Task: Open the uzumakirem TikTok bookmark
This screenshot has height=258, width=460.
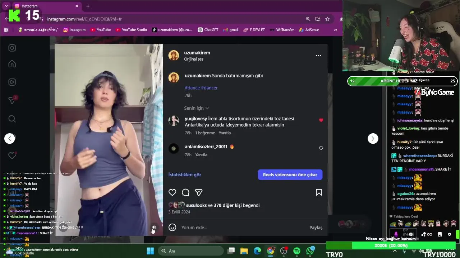Action: click(x=172, y=30)
